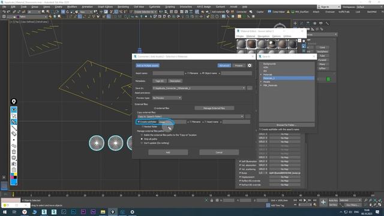Open the settings gear taskbar icon
The height and width of the screenshot is (216, 384).
pos(132,212)
